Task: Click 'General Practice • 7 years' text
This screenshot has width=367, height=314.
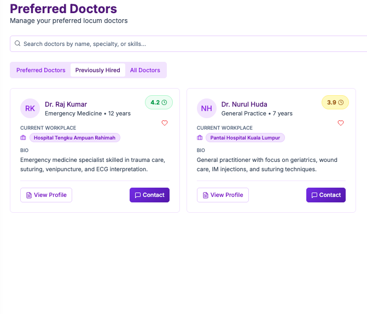Action: [x=257, y=114]
